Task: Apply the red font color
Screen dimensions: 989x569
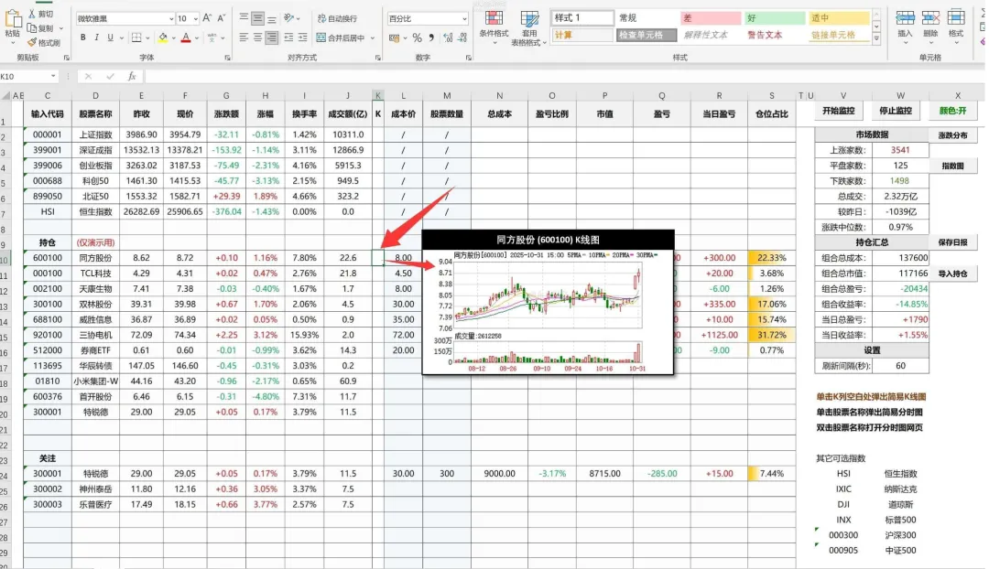Action: click(185, 38)
